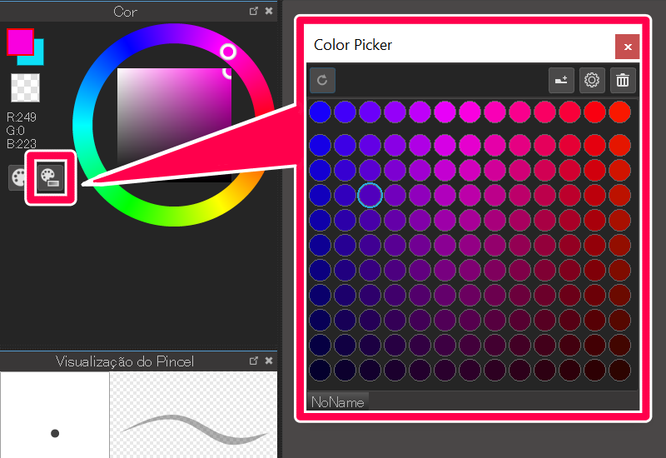
Task: Close the Visualização do Pincel panel
Action: tap(269, 361)
